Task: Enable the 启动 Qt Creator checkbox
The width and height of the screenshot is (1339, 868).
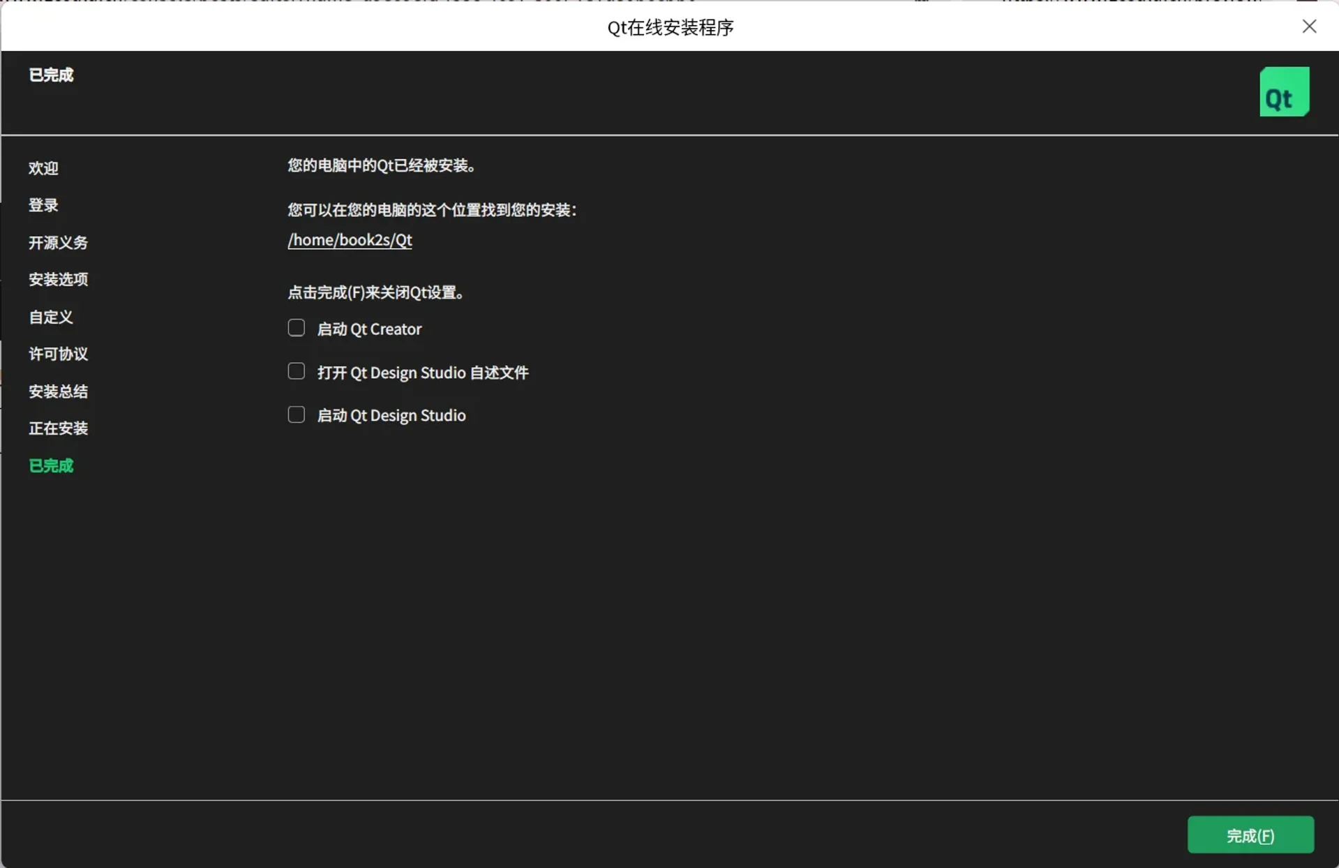Action: (x=296, y=327)
